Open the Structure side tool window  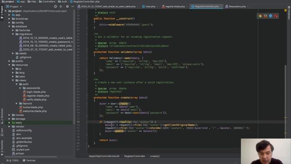(2, 116)
